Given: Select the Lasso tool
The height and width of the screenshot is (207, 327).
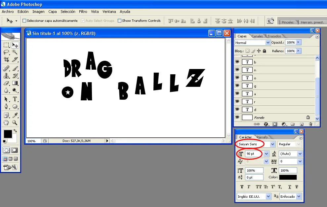Looking at the screenshot, I should (6, 52).
